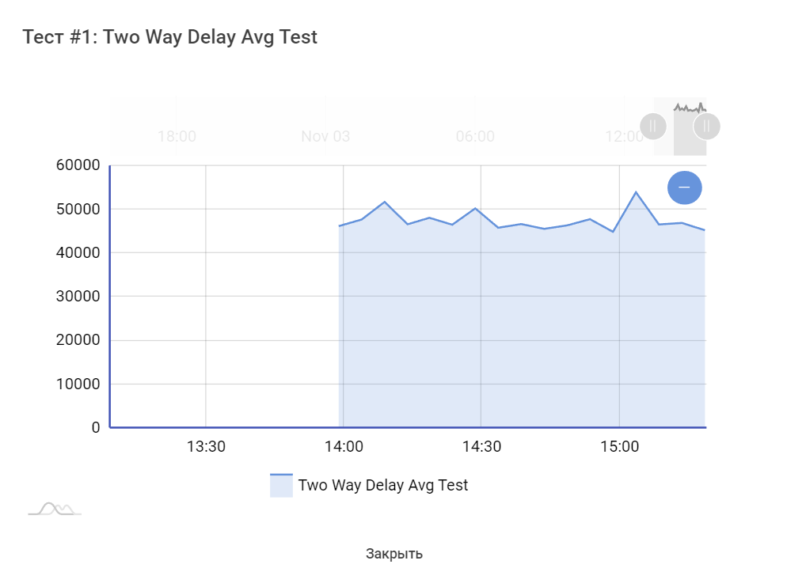The height and width of the screenshot is (587, 787).
Task: Click the first data point near 14:00
Action: click(x=340, y=226)
